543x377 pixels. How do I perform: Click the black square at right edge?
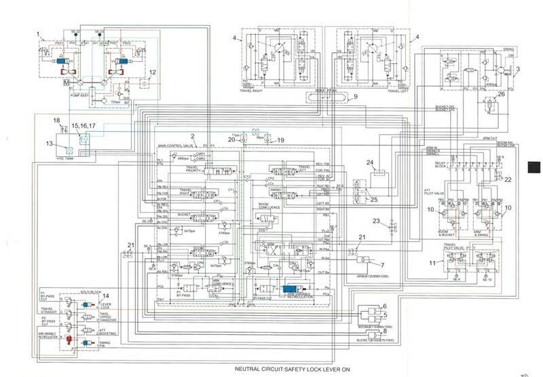[534, 167]
